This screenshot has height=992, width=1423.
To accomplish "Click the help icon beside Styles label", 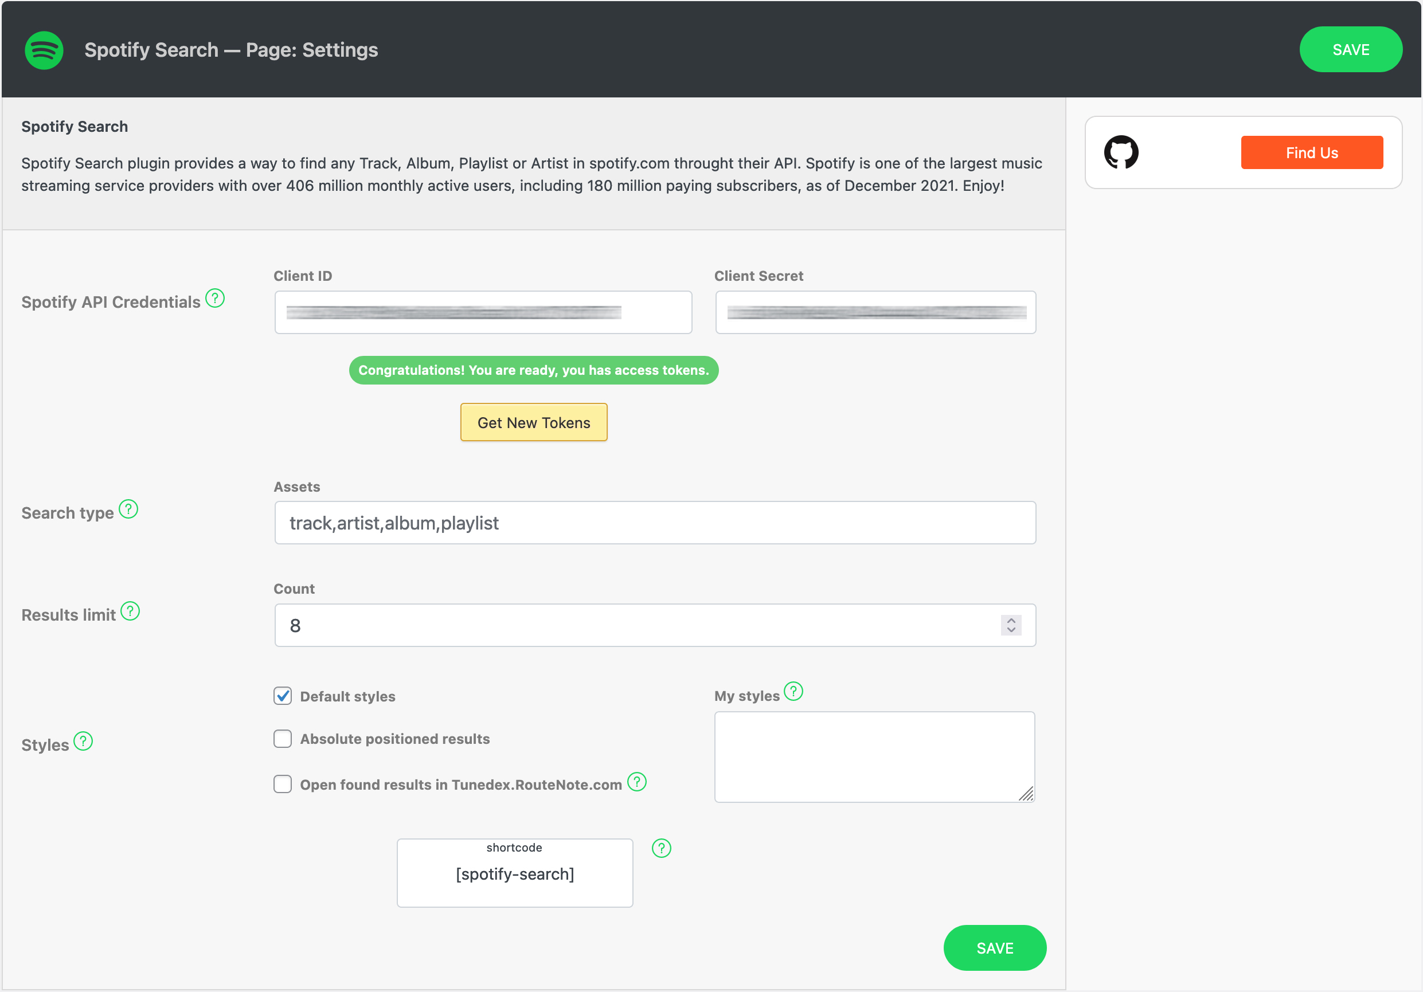I will (x=83, y=741).
